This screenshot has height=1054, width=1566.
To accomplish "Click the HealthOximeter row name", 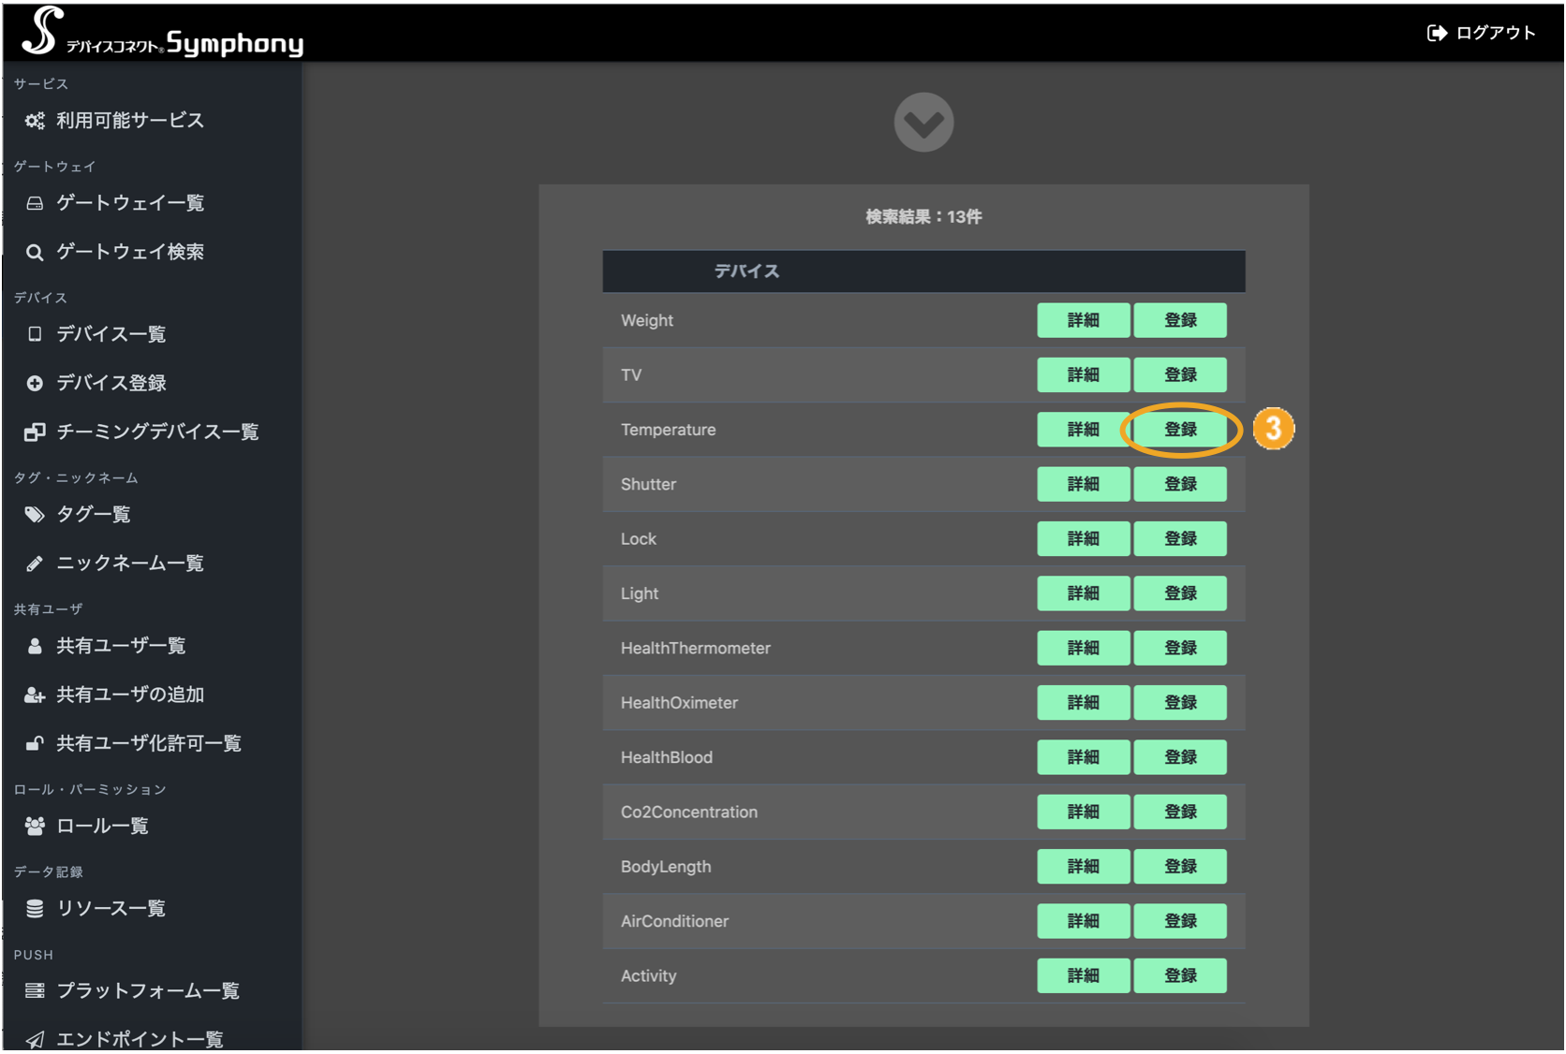I will [x=679, y=702].
